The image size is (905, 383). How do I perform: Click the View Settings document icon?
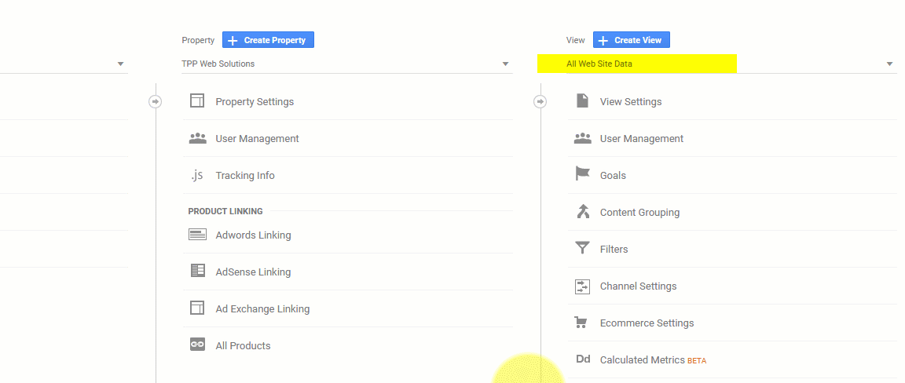click(x=582, y=100)
